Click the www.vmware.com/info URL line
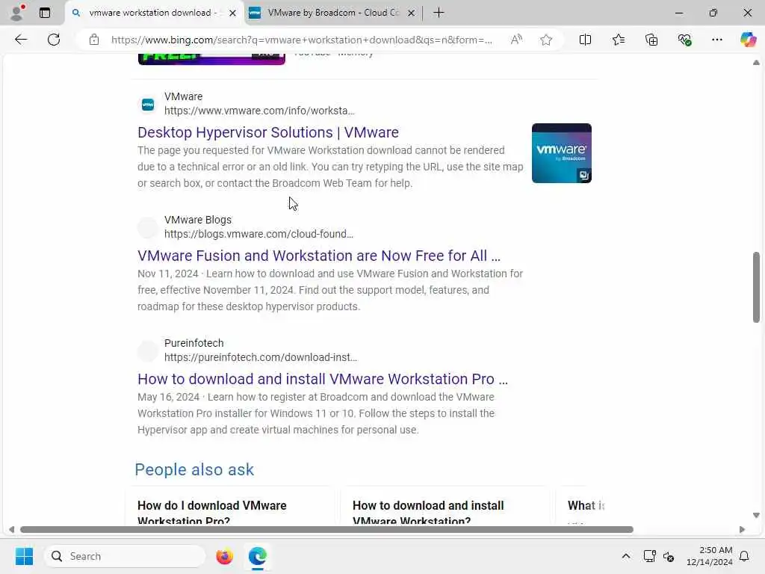The width and height of the screenshot is (765, 574). click(x=259, y=111)
